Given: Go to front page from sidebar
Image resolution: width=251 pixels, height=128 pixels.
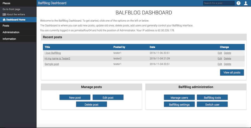Looking at the screenshot, I should [x=11, y=9].
